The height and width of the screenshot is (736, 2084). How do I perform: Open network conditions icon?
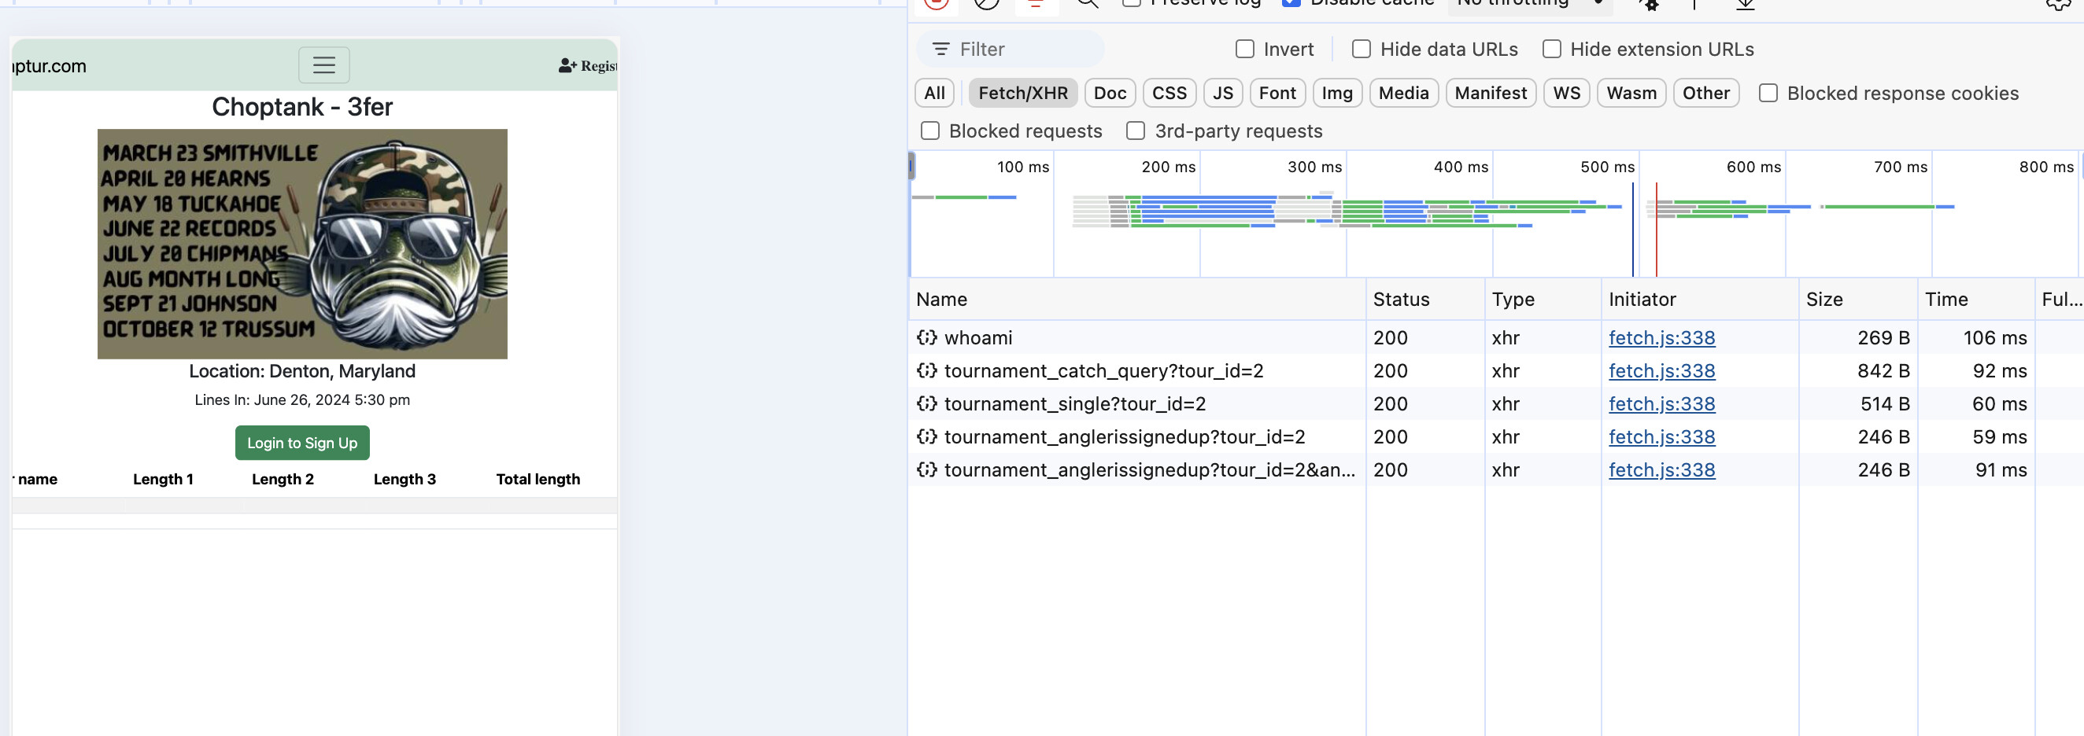click(x=1649, y=4)
